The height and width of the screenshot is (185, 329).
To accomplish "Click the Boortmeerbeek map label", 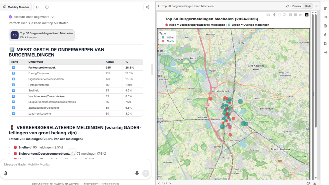I will pyautogui.click(x=281, y=149).
